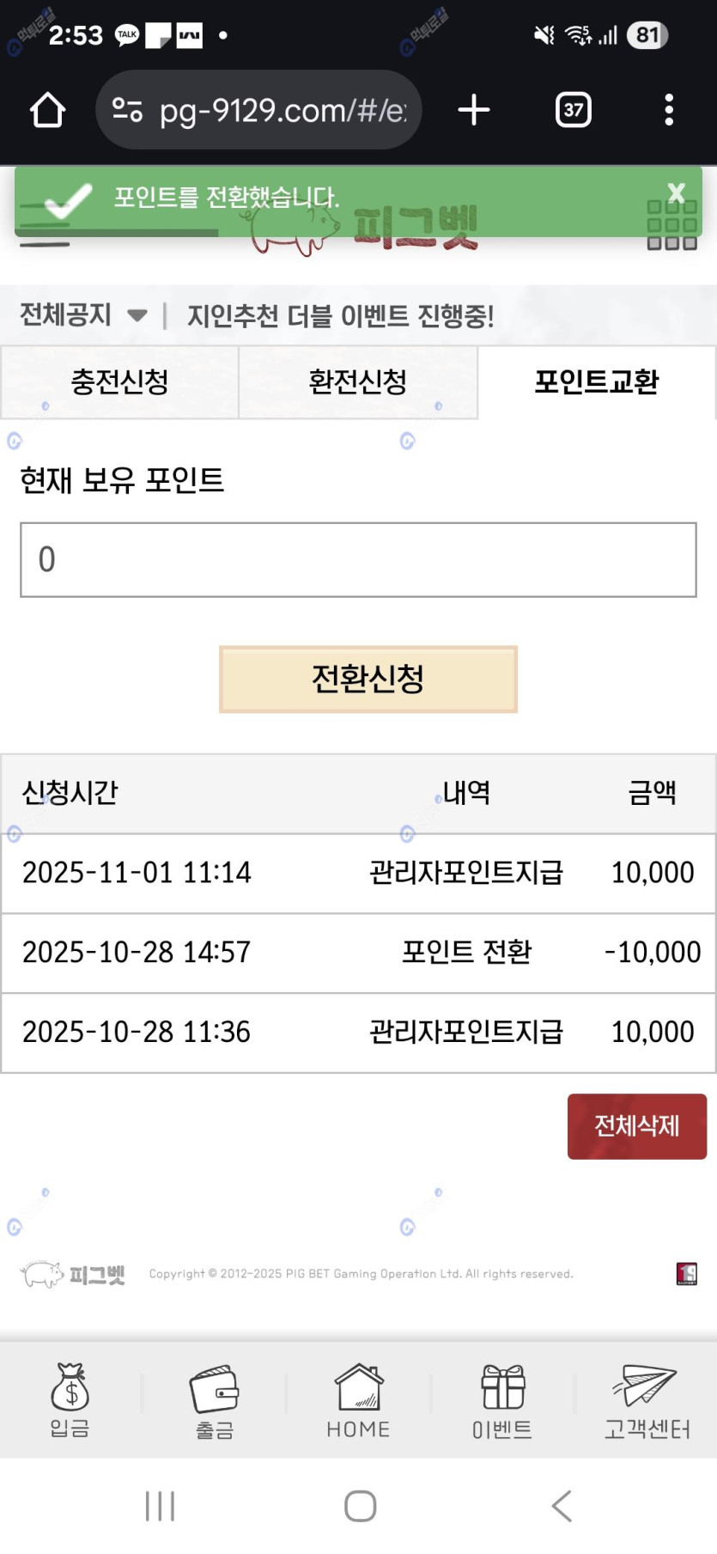This screenshot has height=1554, width=717.
Task: Dismiss the green point-conversion notification
Action: (677, 192)
